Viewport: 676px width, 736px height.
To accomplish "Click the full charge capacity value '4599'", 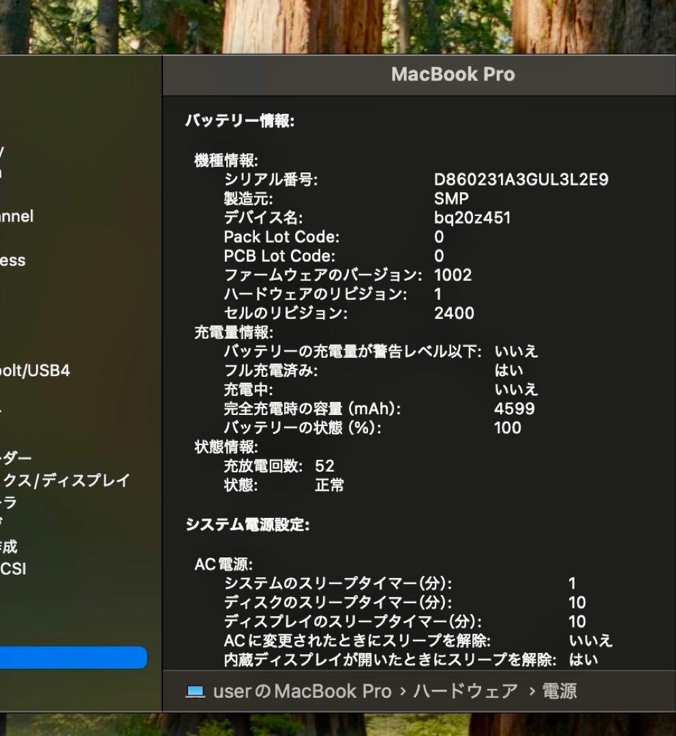I will pos(514,409).
